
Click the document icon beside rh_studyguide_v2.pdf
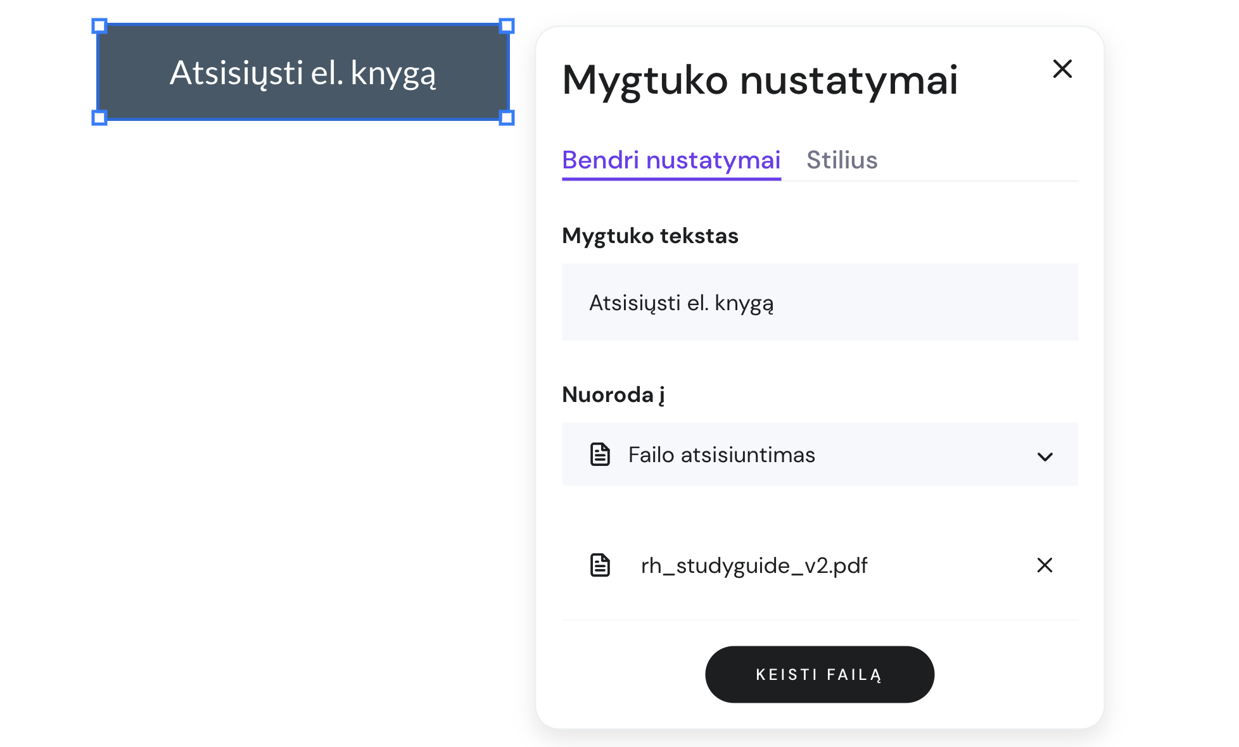pyautogui.click(x=599, y=565)
